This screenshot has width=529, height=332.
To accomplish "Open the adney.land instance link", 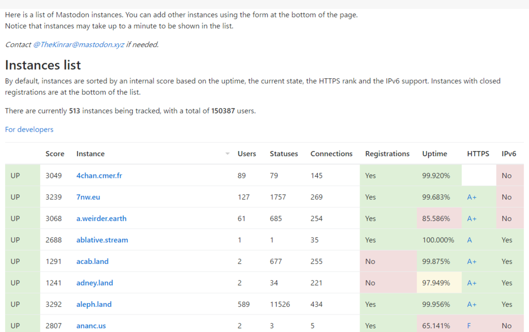I will 95,283.
